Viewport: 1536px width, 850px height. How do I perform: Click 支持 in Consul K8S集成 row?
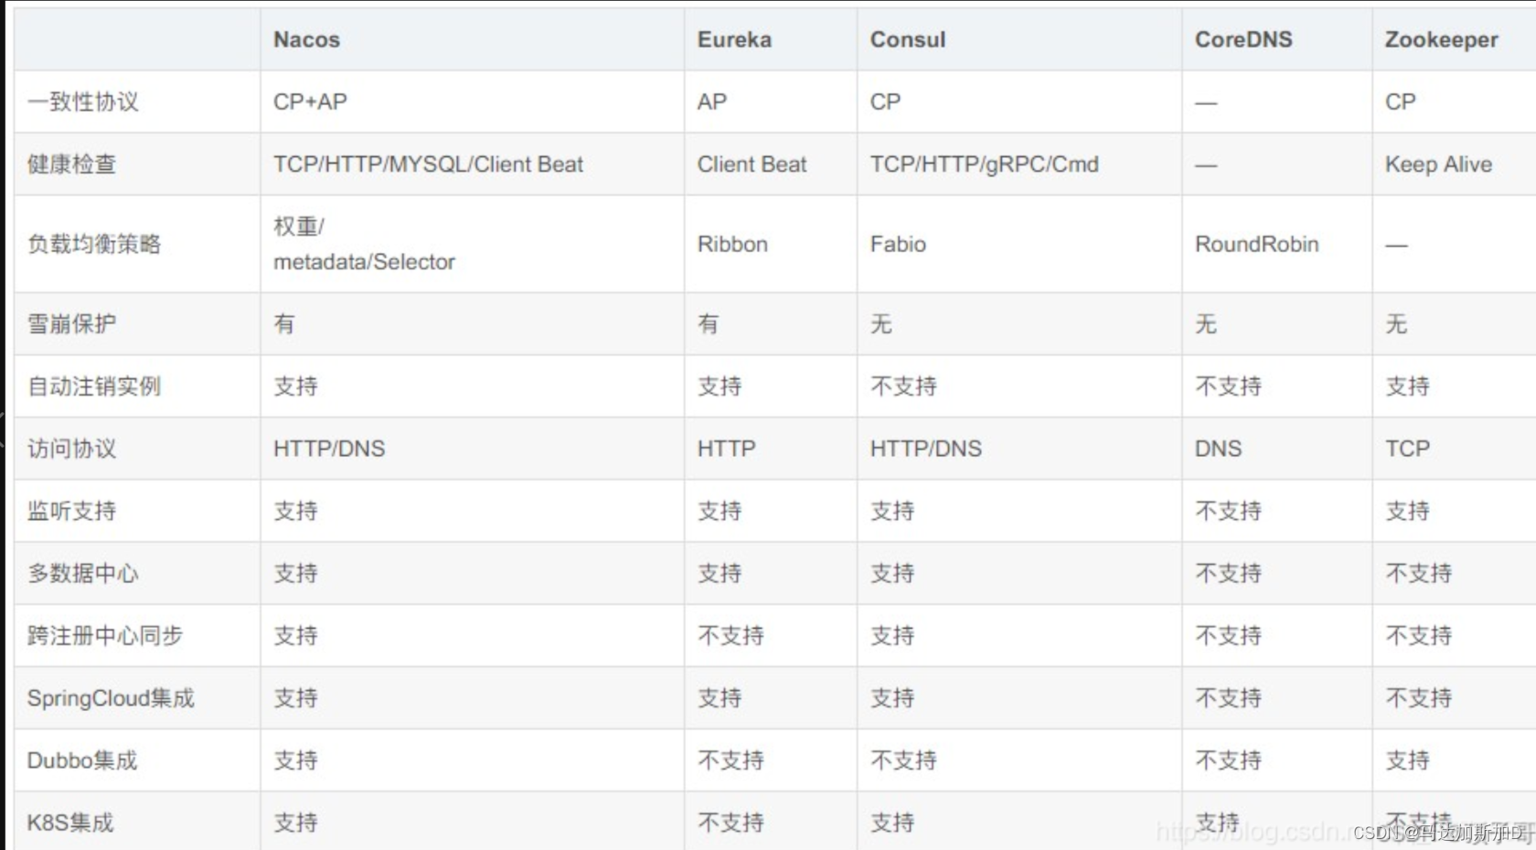coord(892,823)
